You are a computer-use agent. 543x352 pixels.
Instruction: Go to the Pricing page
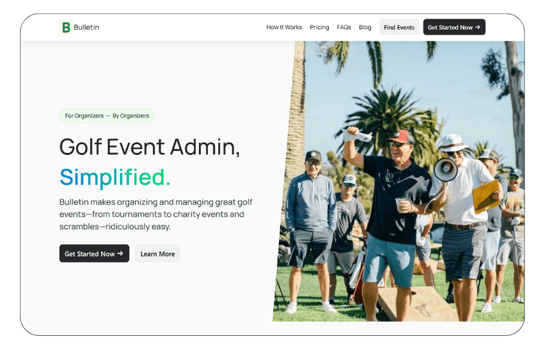point(320,27)
